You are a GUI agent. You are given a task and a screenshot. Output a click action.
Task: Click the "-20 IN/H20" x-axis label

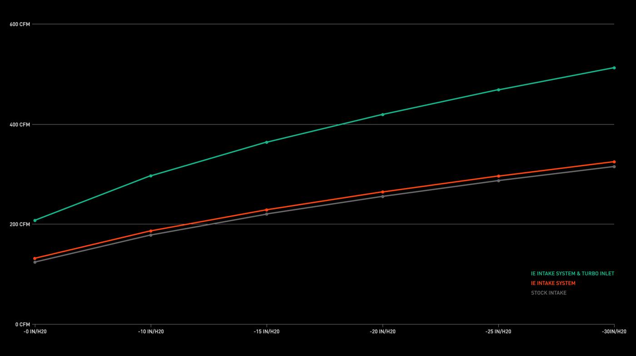(383, 331)
